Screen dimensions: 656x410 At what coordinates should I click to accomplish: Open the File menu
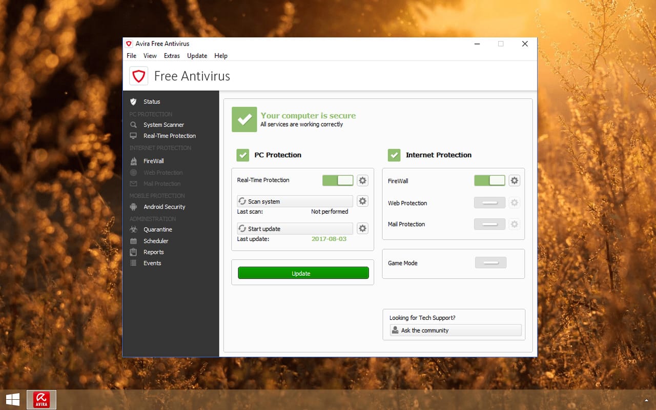(x=131, y=56)
